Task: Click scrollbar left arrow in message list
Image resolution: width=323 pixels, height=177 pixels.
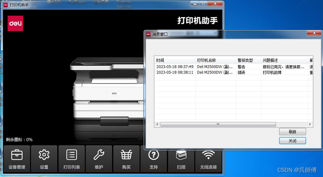Action: click(x=157, y=125)
